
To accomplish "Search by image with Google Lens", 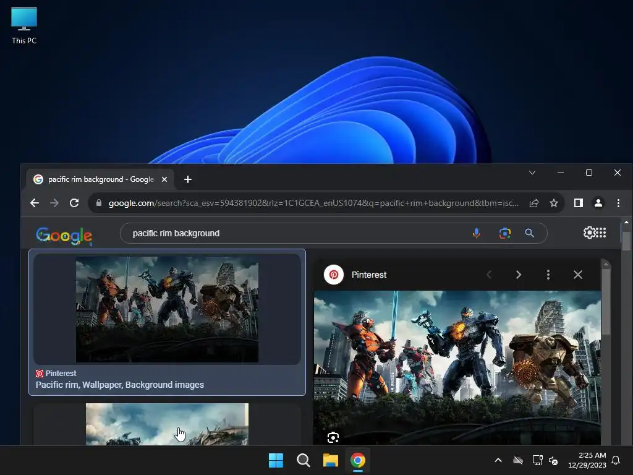I will click(504, 233).
